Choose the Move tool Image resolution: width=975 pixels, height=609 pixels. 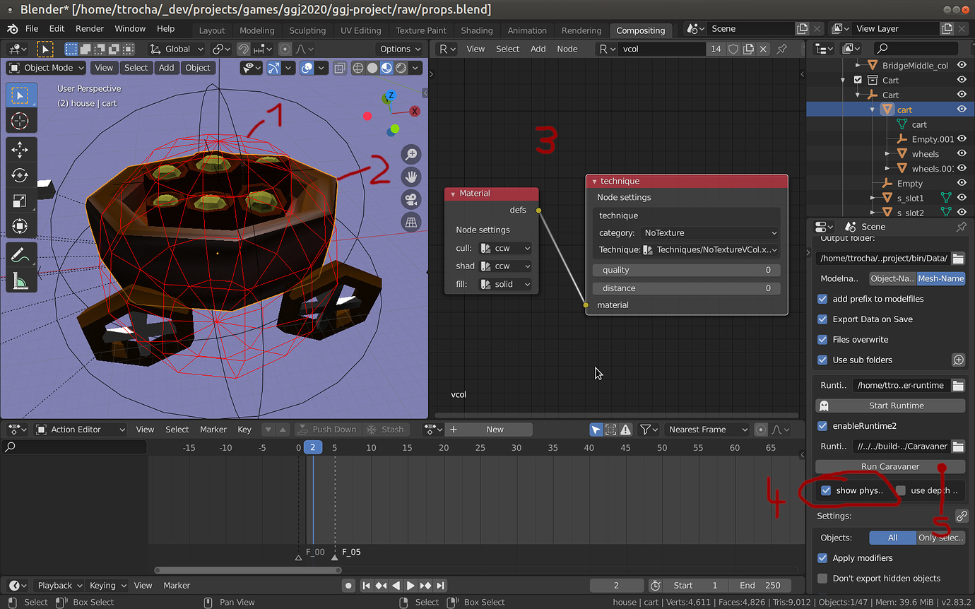click(20, 150)
